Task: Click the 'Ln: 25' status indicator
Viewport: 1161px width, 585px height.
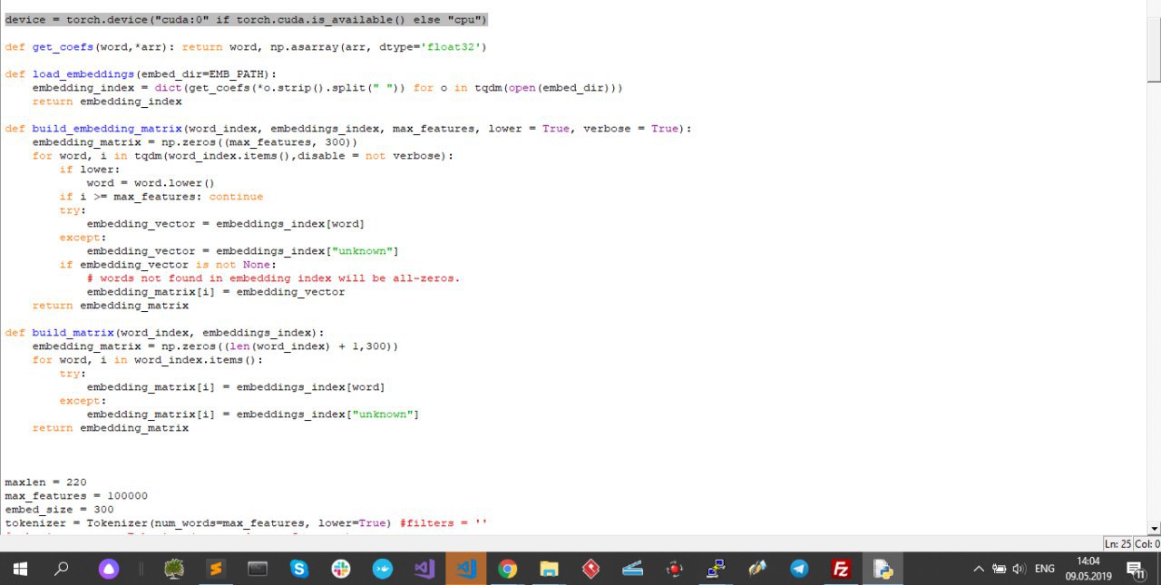Action: click(x=1118, y=543)
